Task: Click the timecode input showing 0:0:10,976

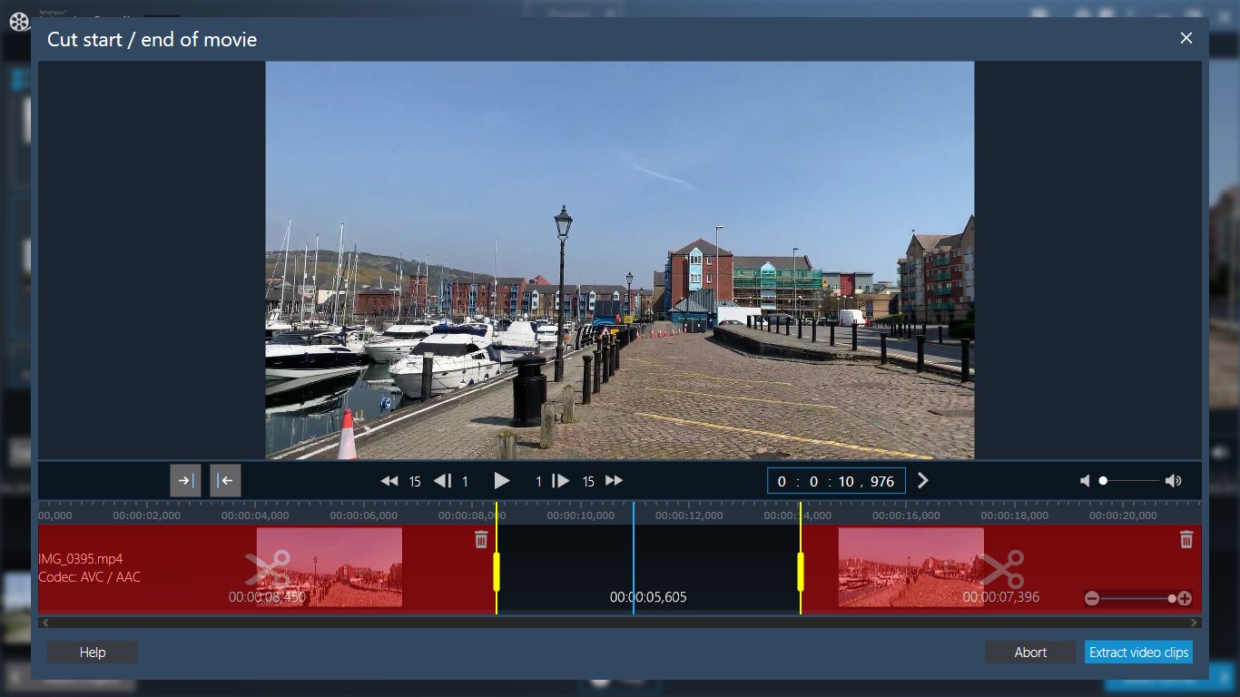Action: coord(835,481)
